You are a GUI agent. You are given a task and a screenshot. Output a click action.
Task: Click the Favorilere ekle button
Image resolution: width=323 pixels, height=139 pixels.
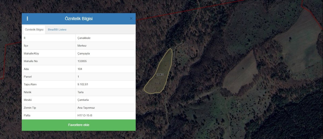(79, 125)
